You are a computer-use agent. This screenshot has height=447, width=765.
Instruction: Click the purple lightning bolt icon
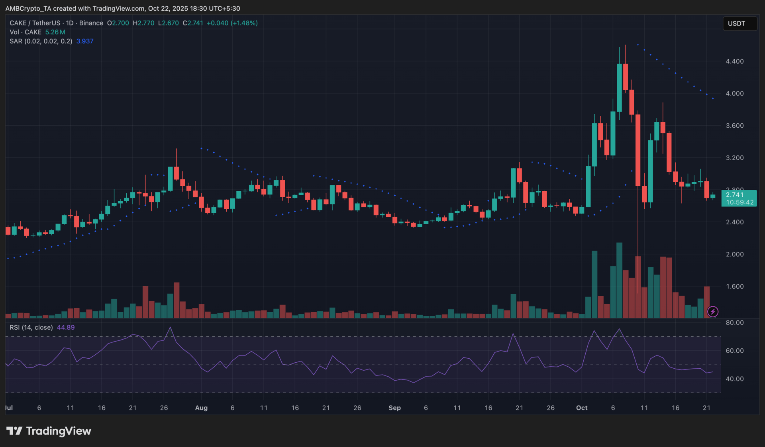[x=712, y=311]
